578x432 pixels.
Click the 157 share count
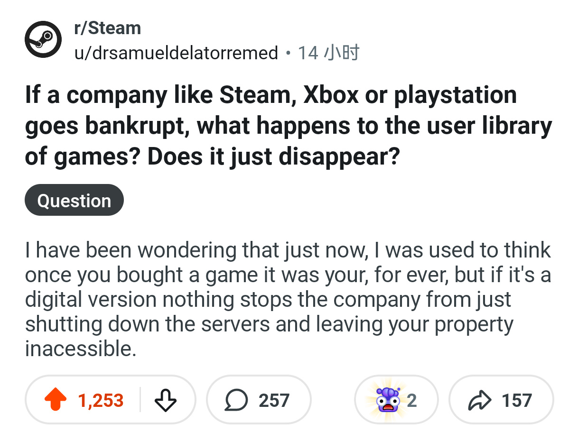point(517,400)
